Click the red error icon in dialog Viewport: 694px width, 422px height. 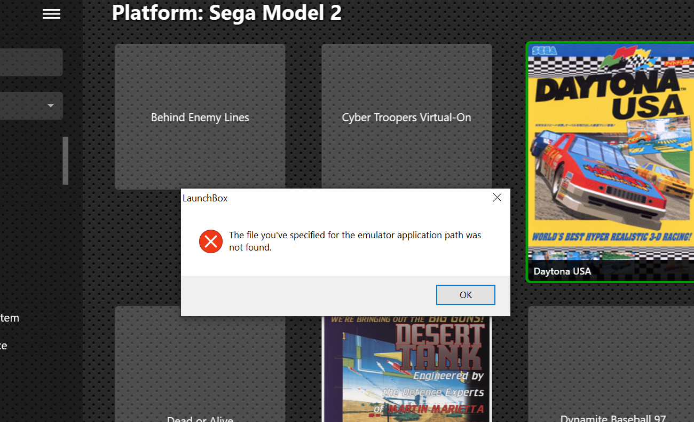[211, 241]
